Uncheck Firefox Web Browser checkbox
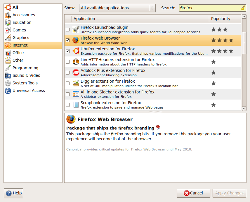Screen dimensions: 250x202 pyautogui.click(x=67, y=40)
